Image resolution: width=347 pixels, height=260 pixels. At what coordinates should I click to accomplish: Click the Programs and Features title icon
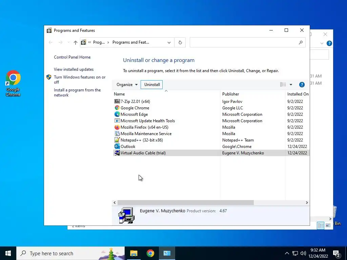49,30
